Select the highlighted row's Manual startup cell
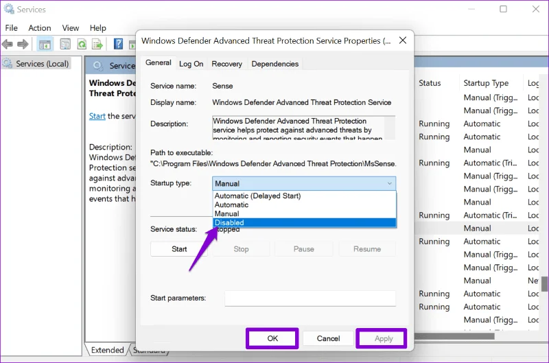The height and width of the screenshot is (363, 549). pos(477,229)
